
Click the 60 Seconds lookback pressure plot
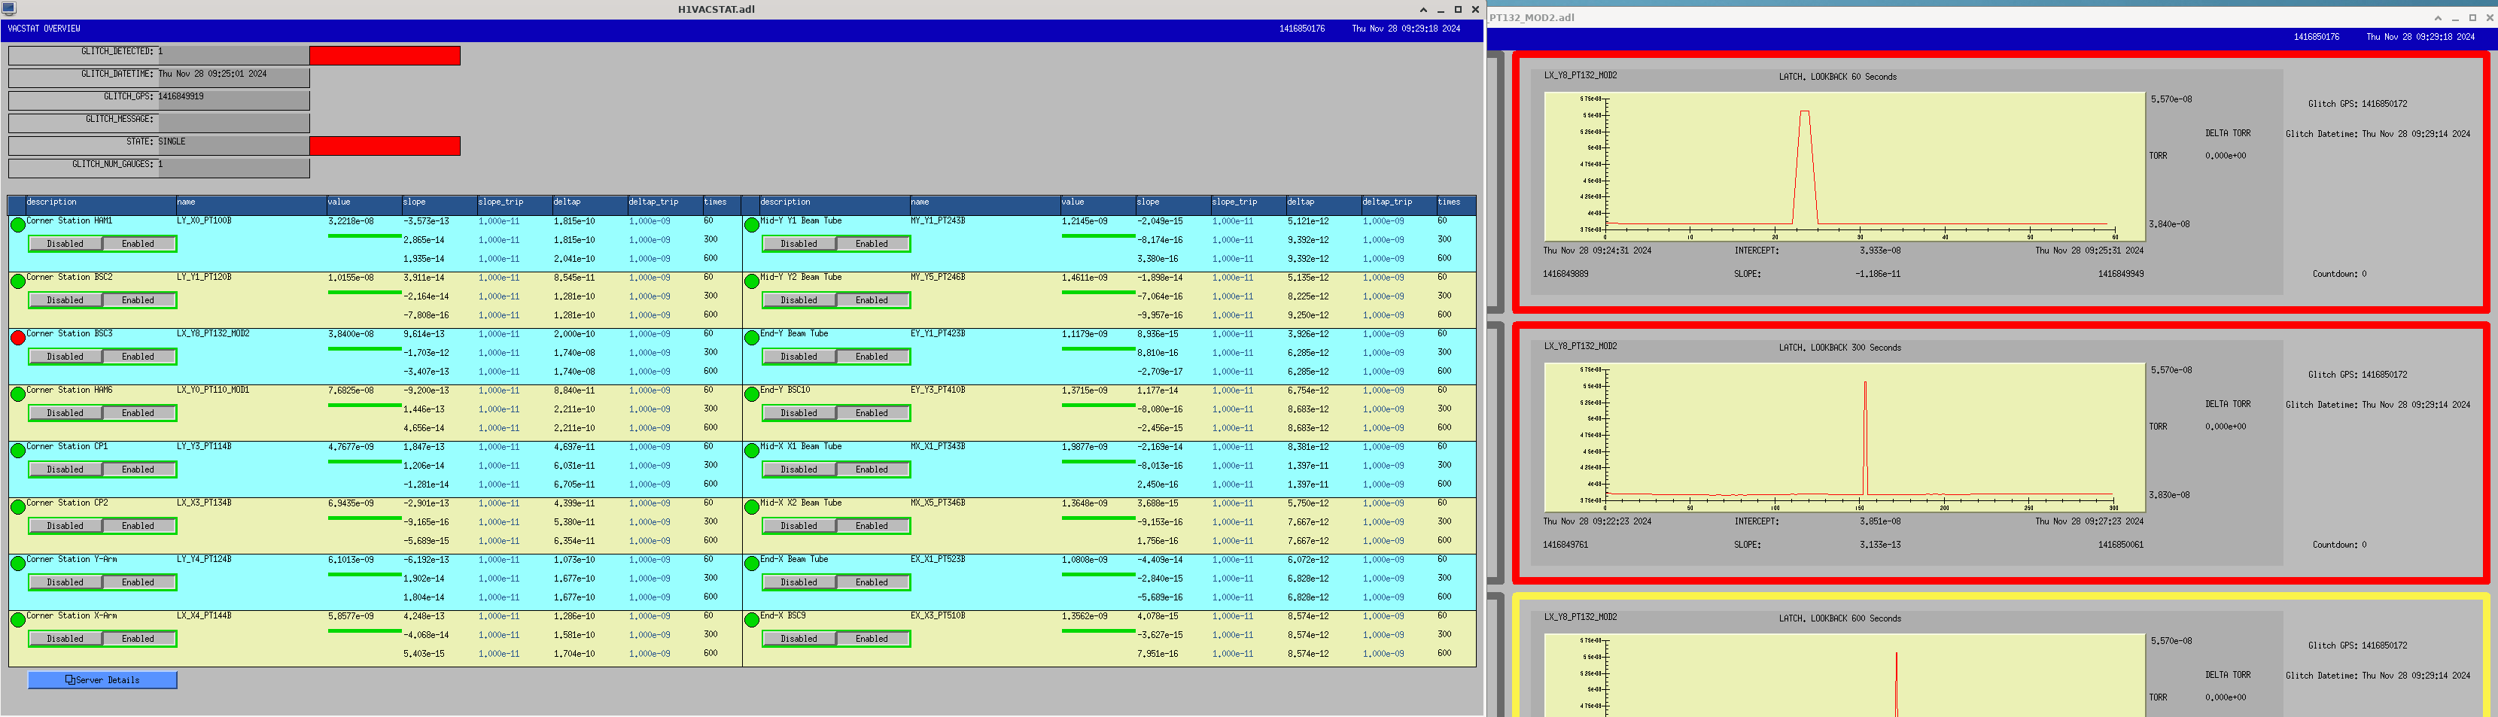click(1845, 167)
